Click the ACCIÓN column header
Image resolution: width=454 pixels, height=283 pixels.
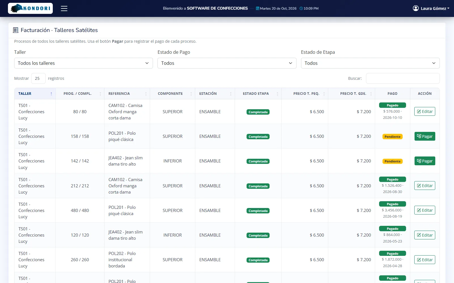[x=425, y=94]
